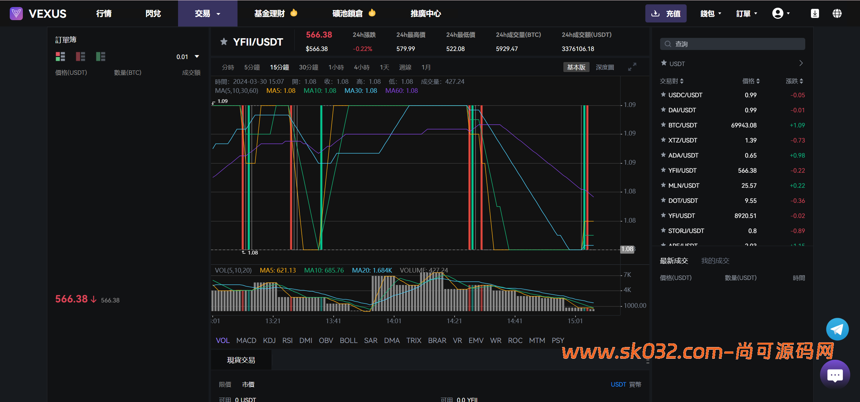The height and width of the screenshot is (402, 860).
Task: Show only buy orders in order book
Action: pos(101,56)
